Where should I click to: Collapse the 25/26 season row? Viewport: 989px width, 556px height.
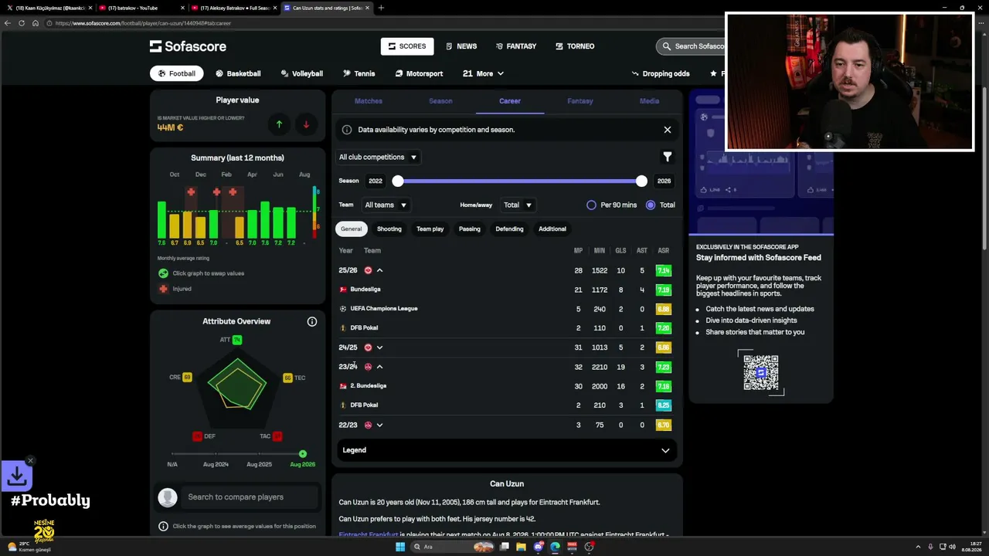[379, 270]
